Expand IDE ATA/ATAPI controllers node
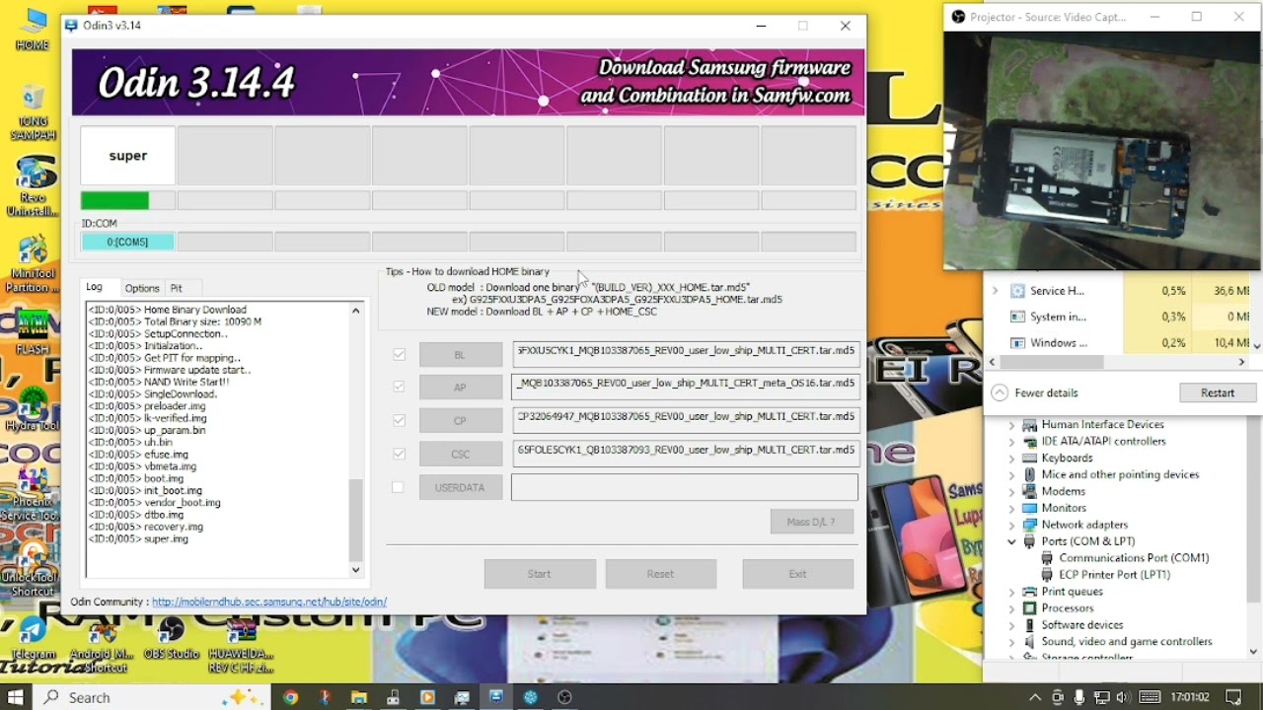This screenshot has width=1263, height=710. (x=1011, y=442)
